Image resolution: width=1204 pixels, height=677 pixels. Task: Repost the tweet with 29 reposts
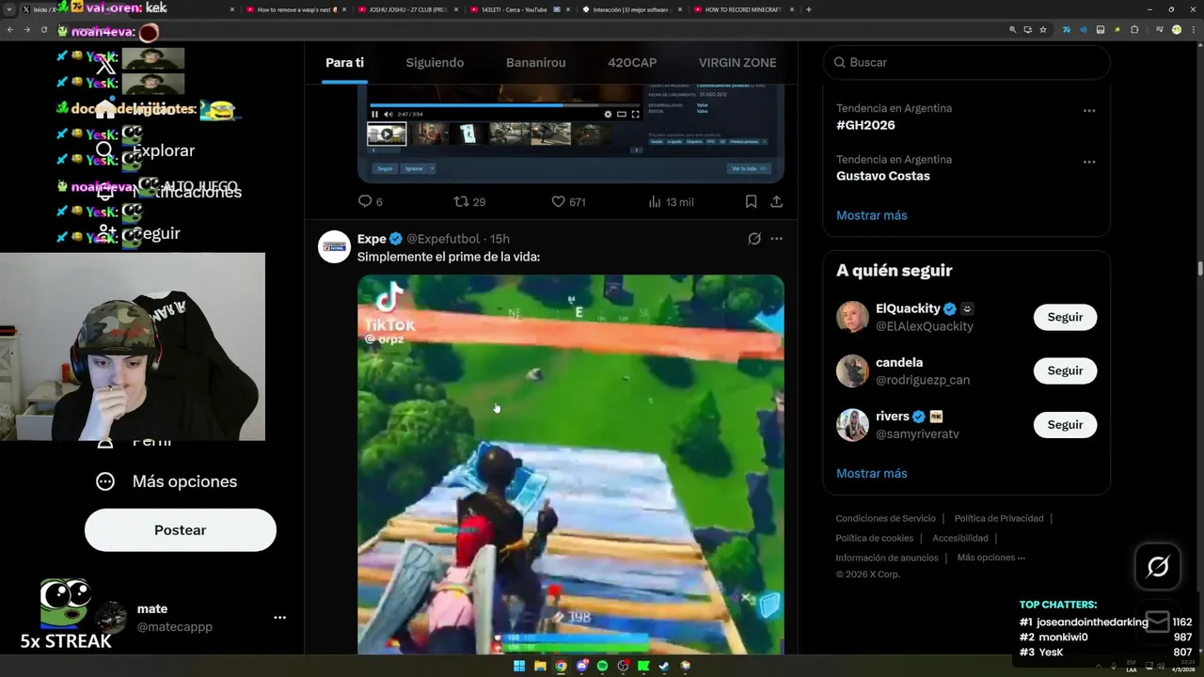click(x=469, y=201)
